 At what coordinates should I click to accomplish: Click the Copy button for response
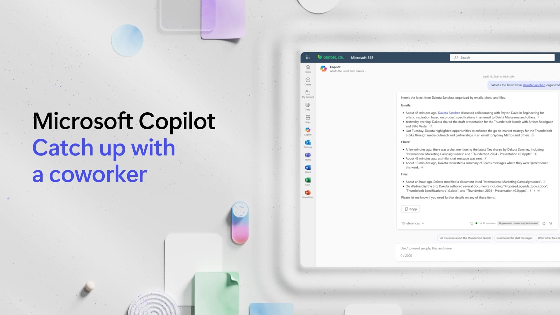click(410, 209)
